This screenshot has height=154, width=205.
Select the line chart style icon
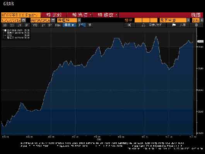coord(82,25)
